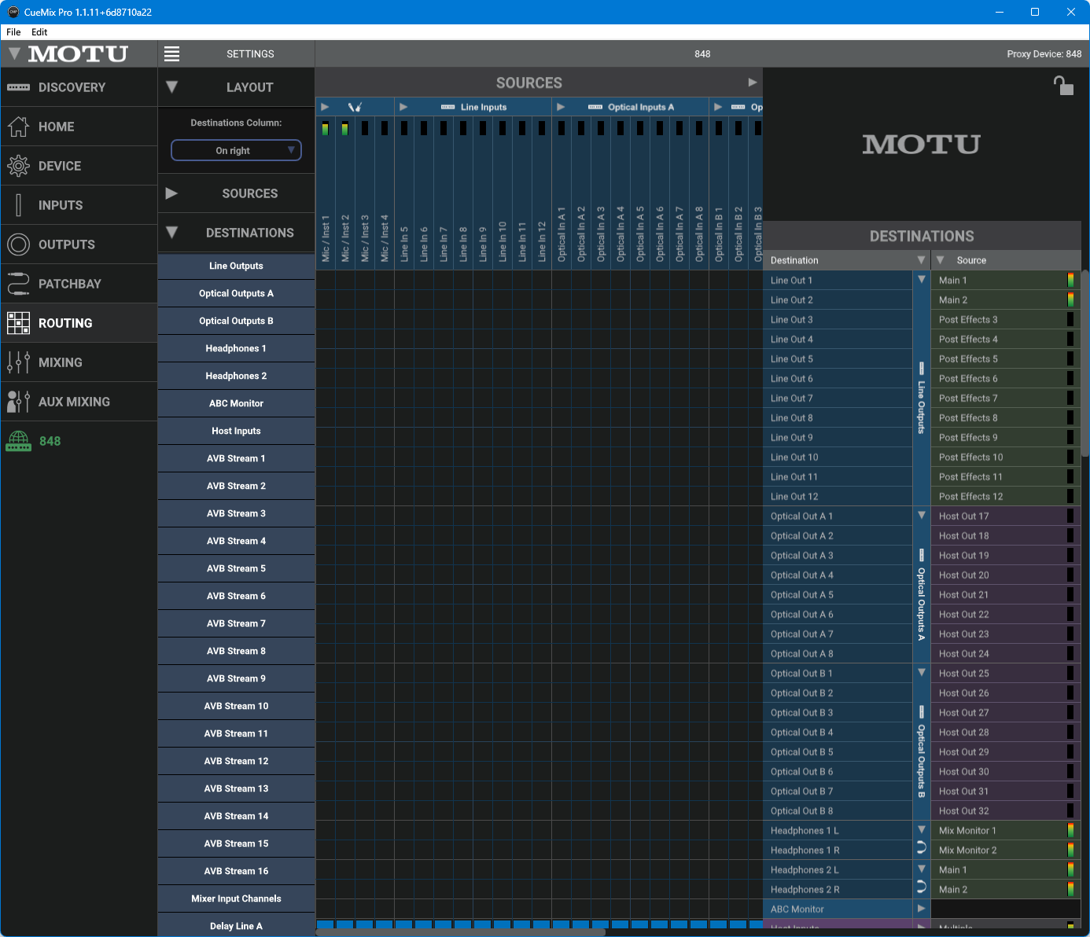Image resolution: width=1090 pixels, height=937 pixels.
Task: Open the Destinations Column 'On right' dropdown
Action: tap(236, 150)
